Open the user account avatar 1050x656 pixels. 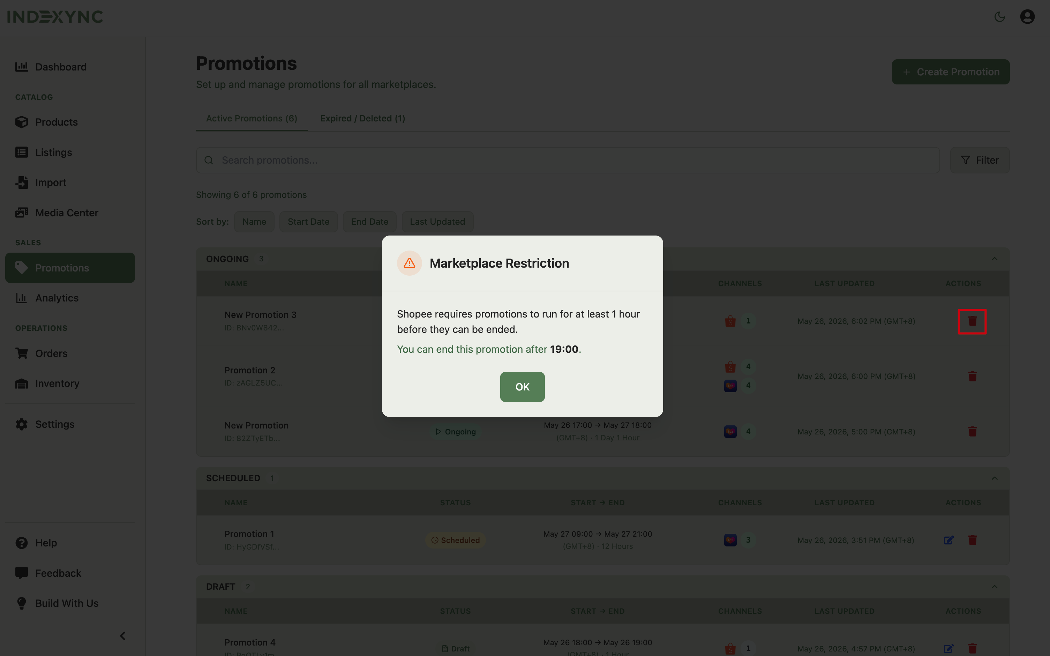click(1027, 16)
